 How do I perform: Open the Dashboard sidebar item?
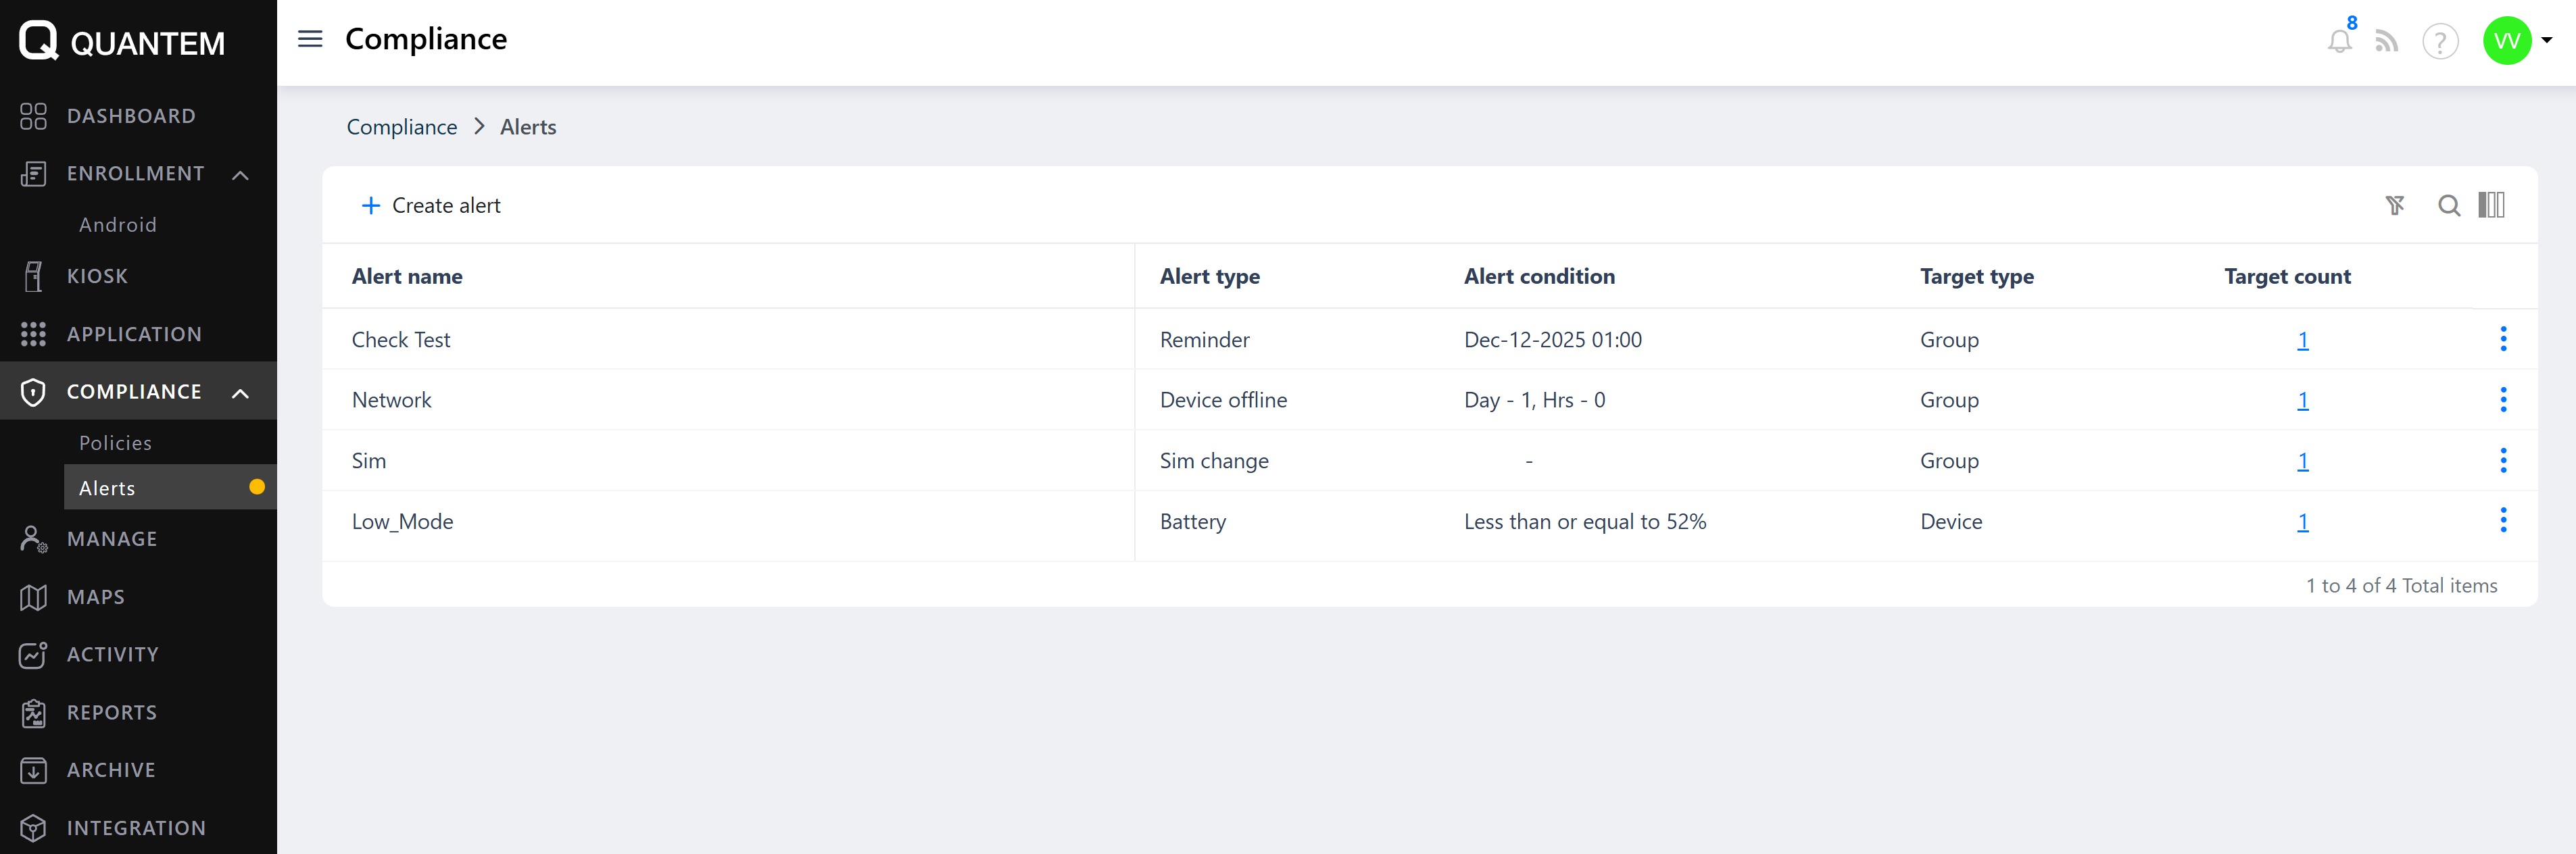131,116
